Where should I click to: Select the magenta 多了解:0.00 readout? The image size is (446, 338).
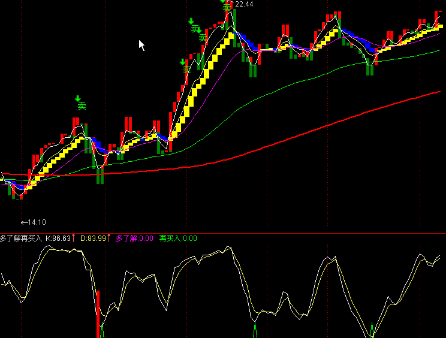[x=134, y=239]
